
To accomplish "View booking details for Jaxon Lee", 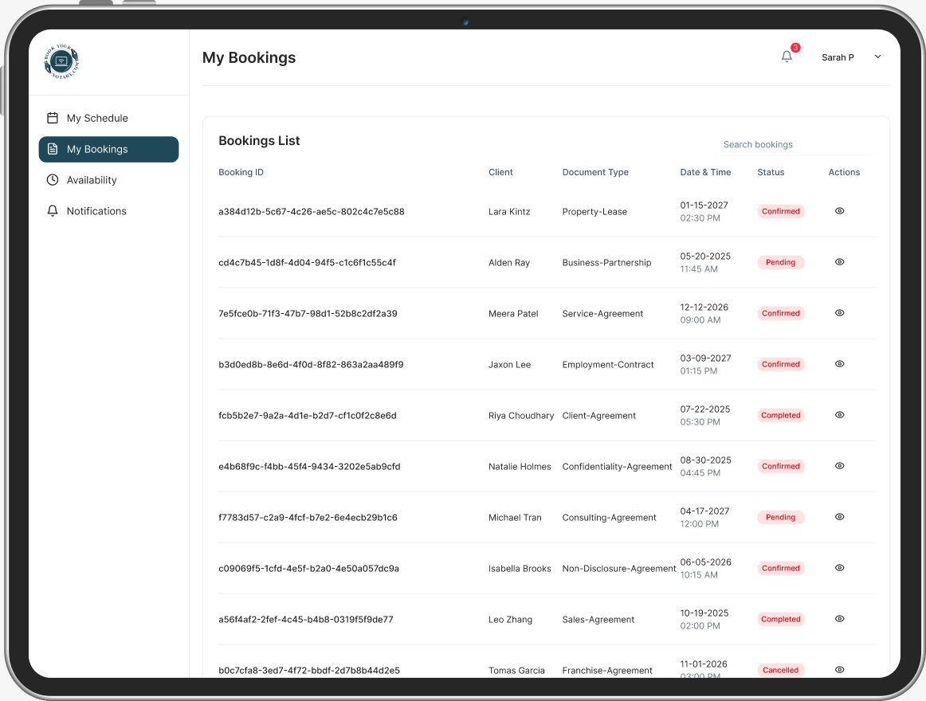I will [839, 364].
